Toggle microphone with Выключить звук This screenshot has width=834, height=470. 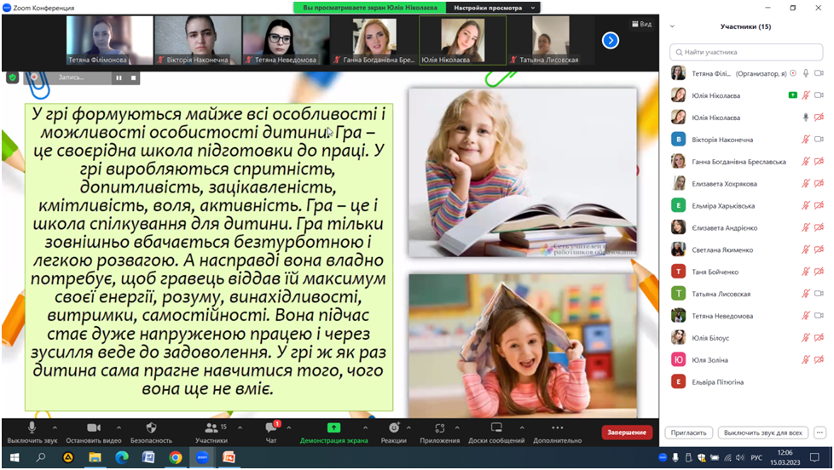[32, 427]
